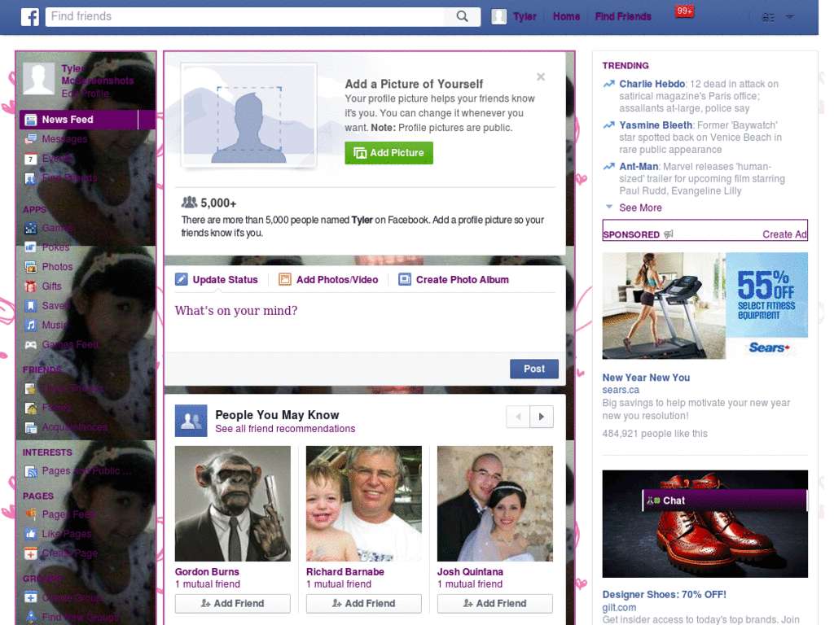The height and width of the screenshot is (625, 834).
Task: Add Josh Quintana as a friend
Action: pyautogui.click(x=494, y=604)
